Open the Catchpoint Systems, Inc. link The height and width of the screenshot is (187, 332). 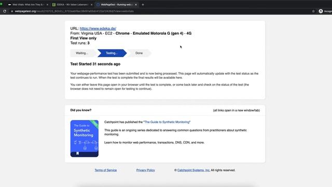(x=193, y=170)
